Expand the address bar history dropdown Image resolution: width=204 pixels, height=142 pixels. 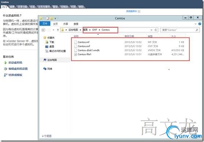pyautogui.click(x=151, y=30)
